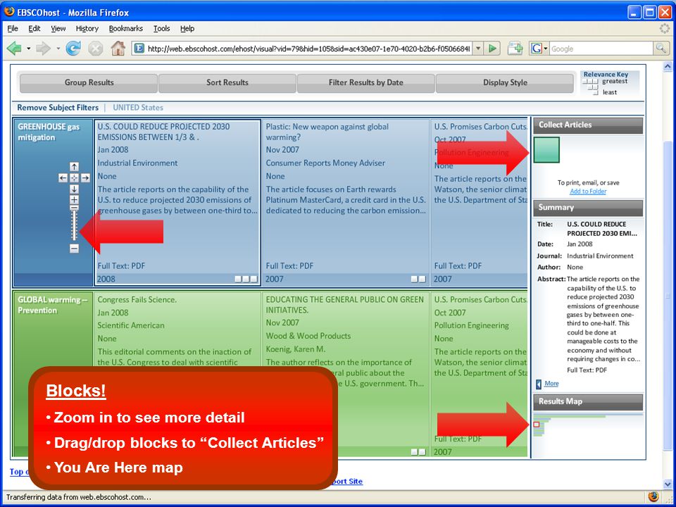Click the Summary panel header
The height and width of the screenshot is (507, 676).
point(588,208)
